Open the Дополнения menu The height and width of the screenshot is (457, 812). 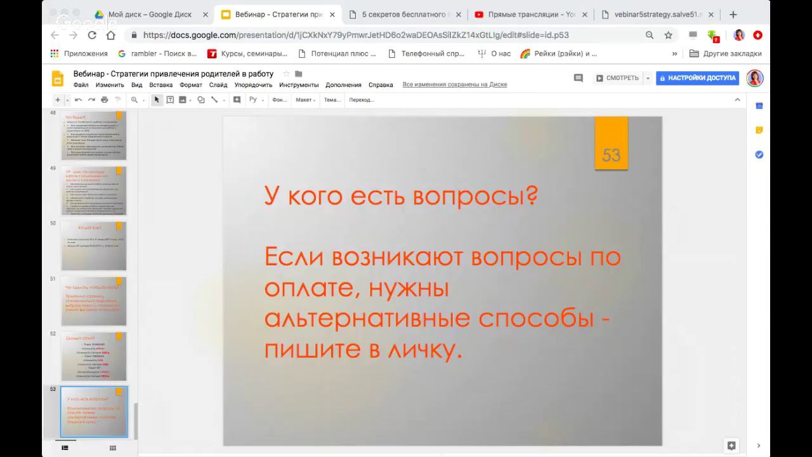click(343, 85)
